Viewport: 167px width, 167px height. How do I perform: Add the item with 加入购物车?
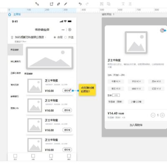[136, 125]
